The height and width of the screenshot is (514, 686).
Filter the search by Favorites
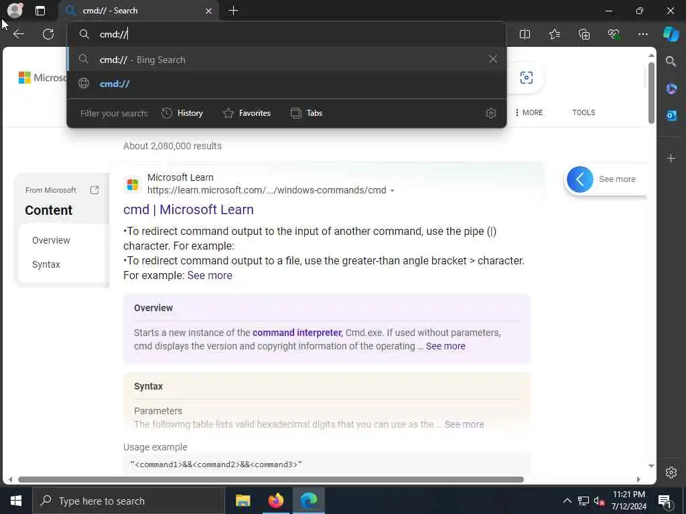click(x=247, y=113)
